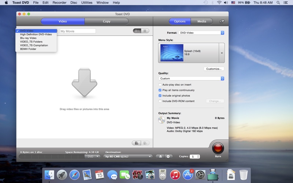Expand the Menu Style selector arrow
Screen dimensions: 293x183
(x=222, y=53)
